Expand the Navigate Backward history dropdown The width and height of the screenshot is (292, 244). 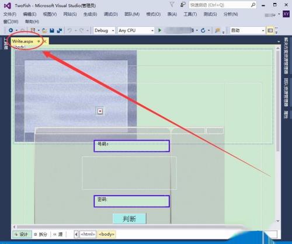point(16,30)
